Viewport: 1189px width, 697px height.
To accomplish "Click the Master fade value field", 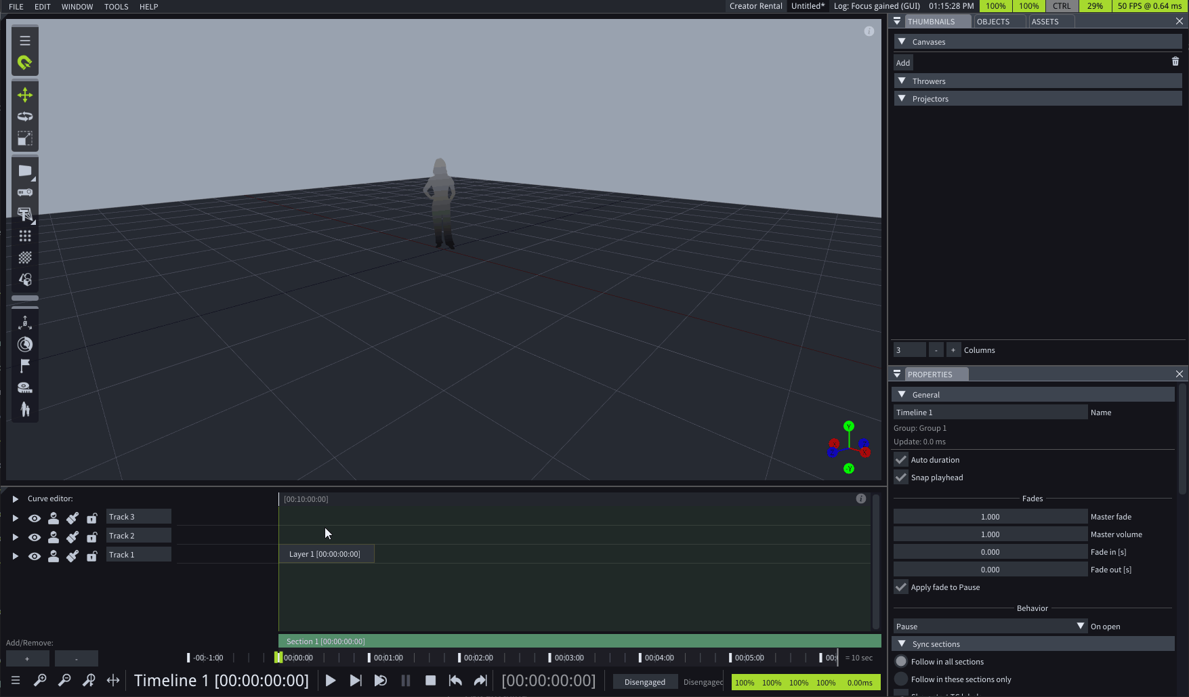I will [990, 517].
